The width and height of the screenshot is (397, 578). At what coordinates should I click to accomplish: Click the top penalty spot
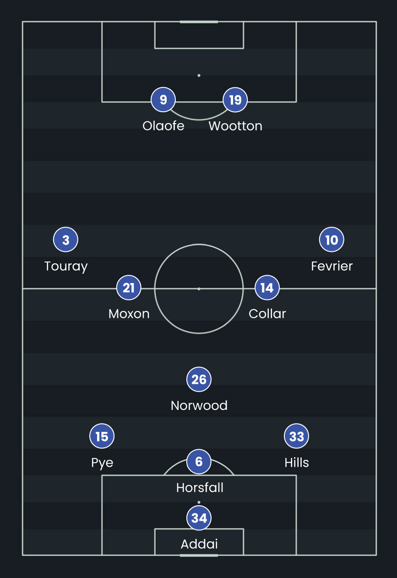(x=199, y=75)
